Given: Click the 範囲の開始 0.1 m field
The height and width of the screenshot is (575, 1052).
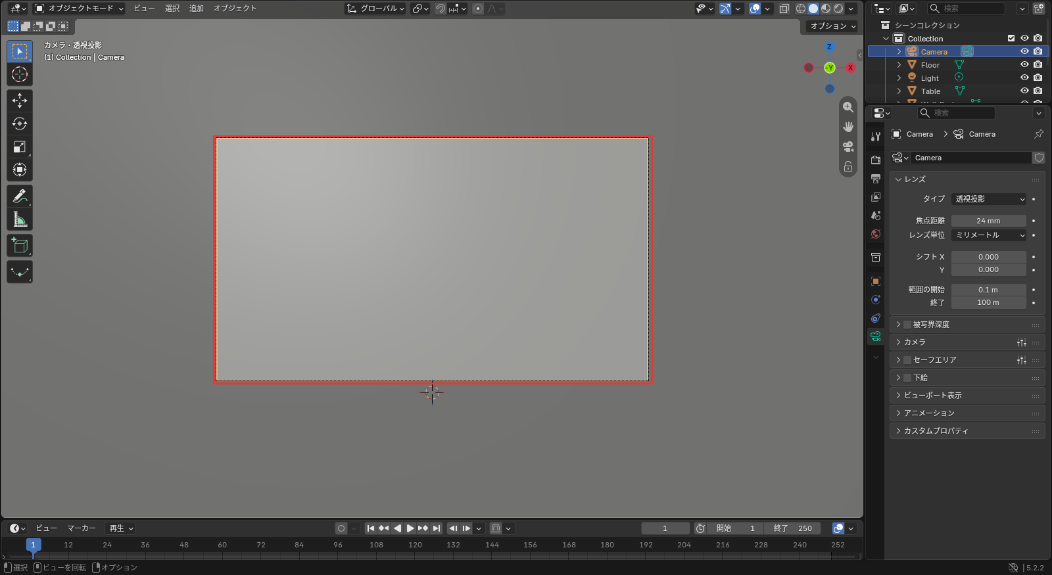Looking at the screenshot, I should [x=989, y=290].
